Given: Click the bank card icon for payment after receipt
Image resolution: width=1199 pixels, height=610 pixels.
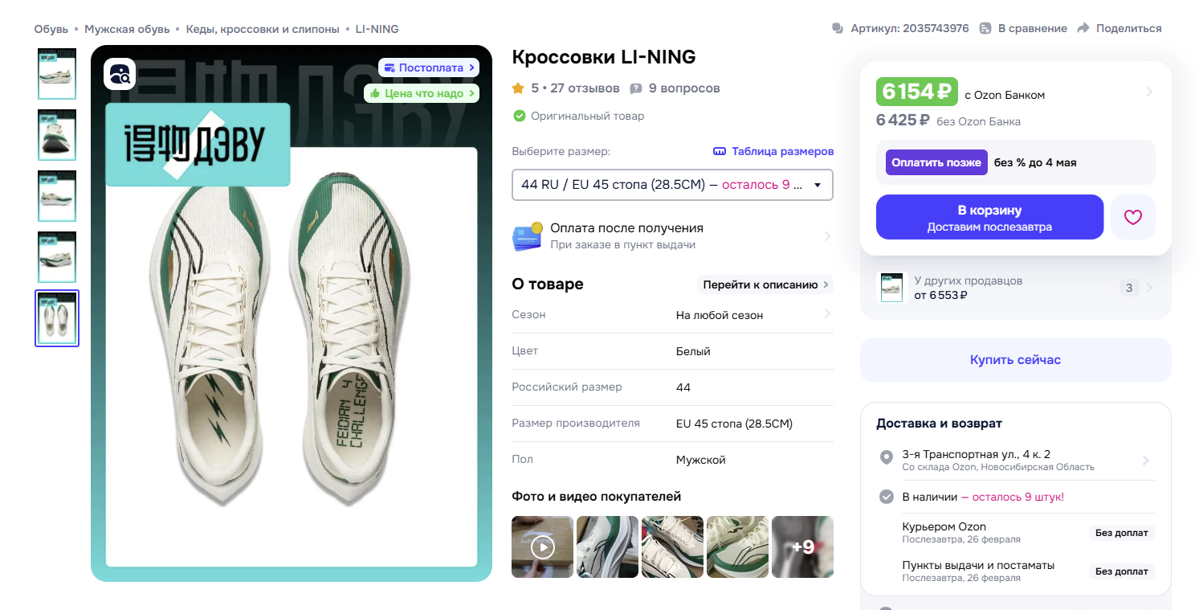Looking at the screenshot, I should (x=527, y=236).
